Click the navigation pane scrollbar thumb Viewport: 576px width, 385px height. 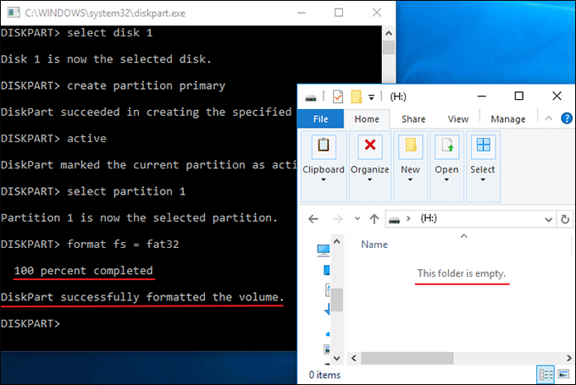pos(337,300)
